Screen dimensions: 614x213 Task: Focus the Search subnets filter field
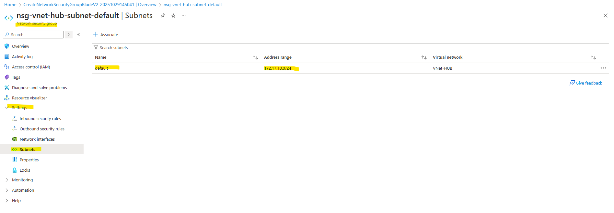coord(350,47)
